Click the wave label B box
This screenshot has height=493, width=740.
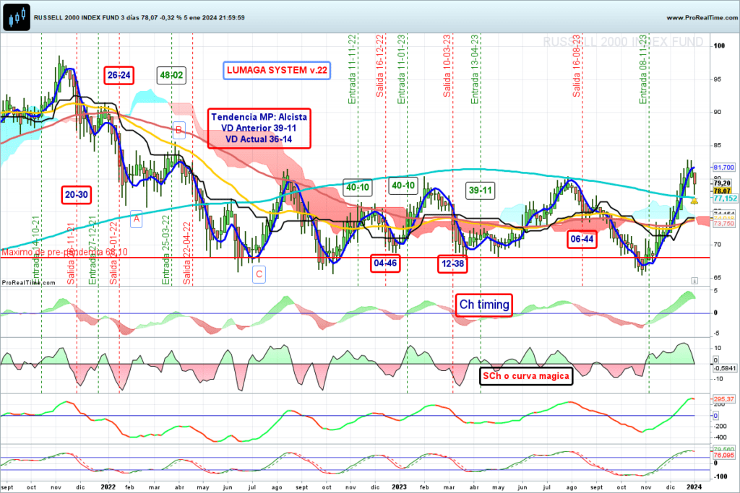(179, 130)
